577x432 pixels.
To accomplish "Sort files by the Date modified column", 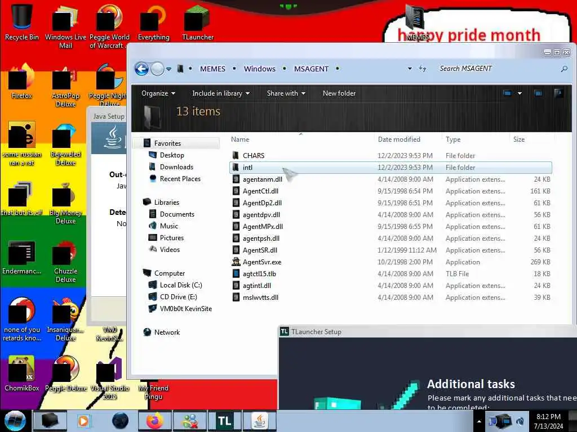I will click(x=399, y=139).
